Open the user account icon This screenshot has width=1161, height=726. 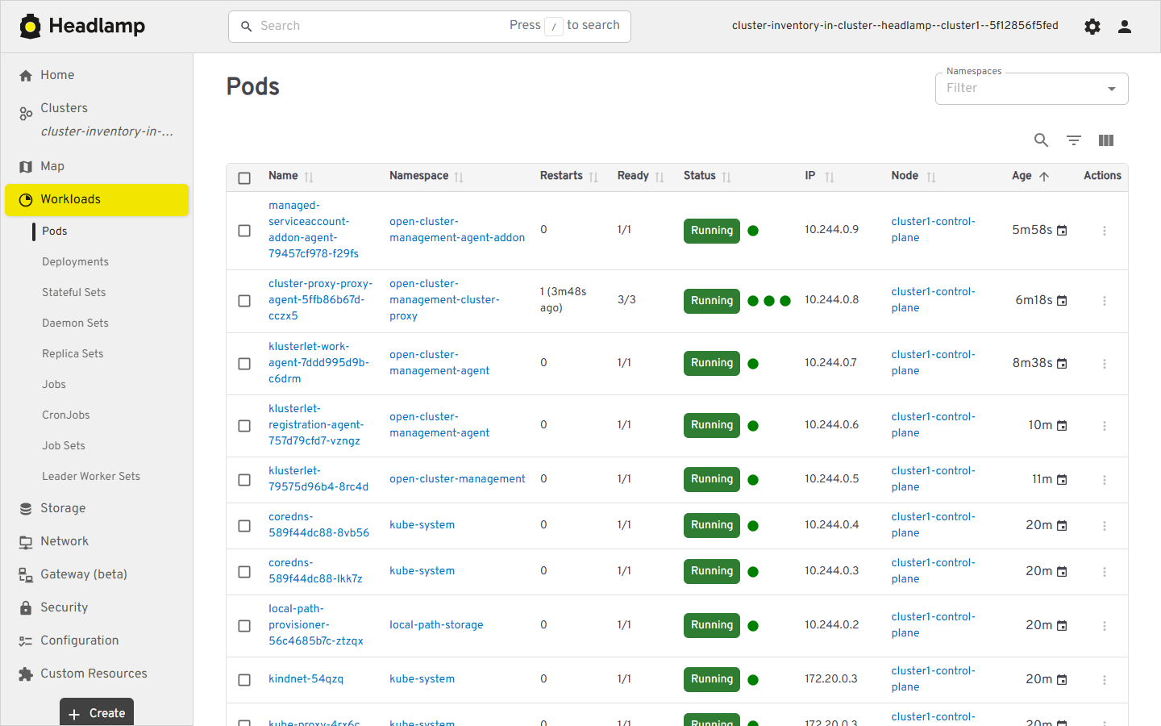(x=1125, y=27)
